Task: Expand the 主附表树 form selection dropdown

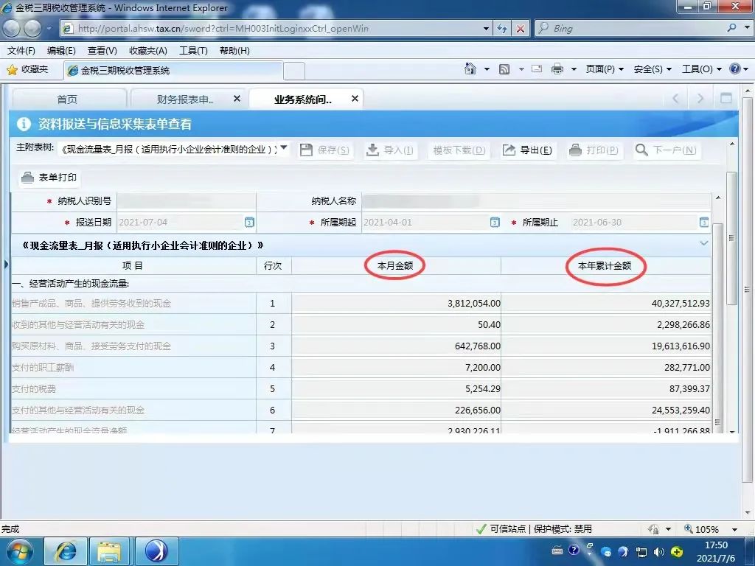Action: pos(284,149)
